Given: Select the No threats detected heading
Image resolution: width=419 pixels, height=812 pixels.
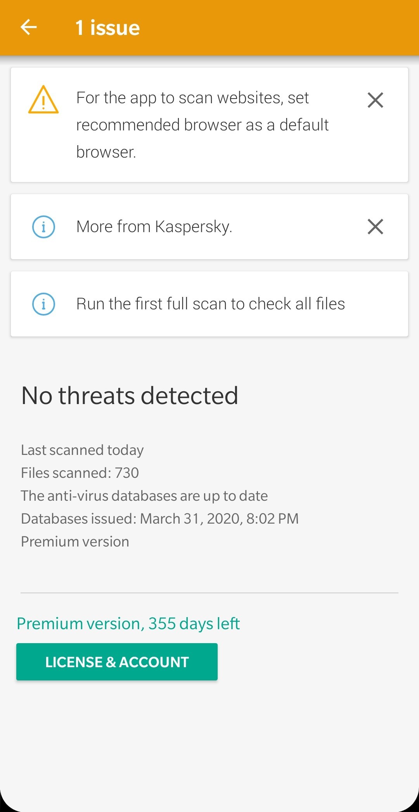Looking at the screenshot, I should pyautogui.click(x=130, y=396).
